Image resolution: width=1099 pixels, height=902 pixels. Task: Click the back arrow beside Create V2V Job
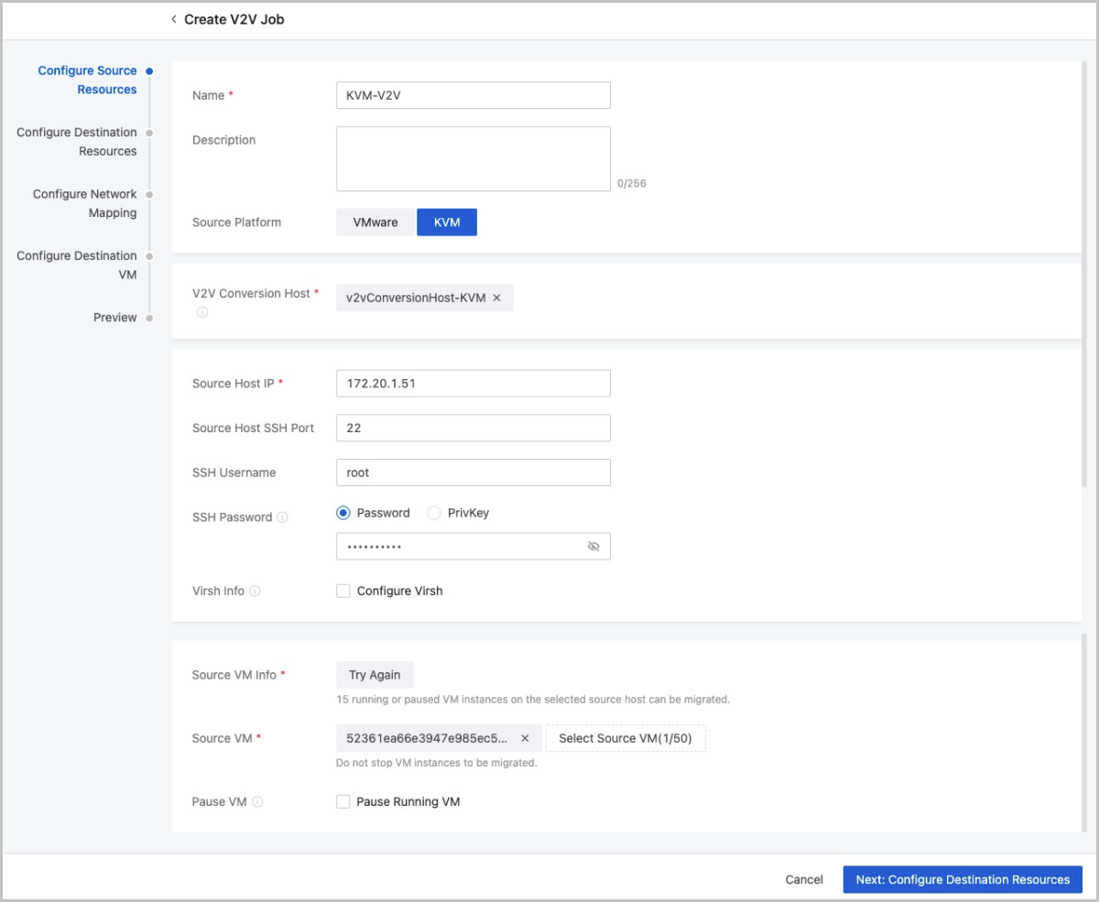[174, 19]
